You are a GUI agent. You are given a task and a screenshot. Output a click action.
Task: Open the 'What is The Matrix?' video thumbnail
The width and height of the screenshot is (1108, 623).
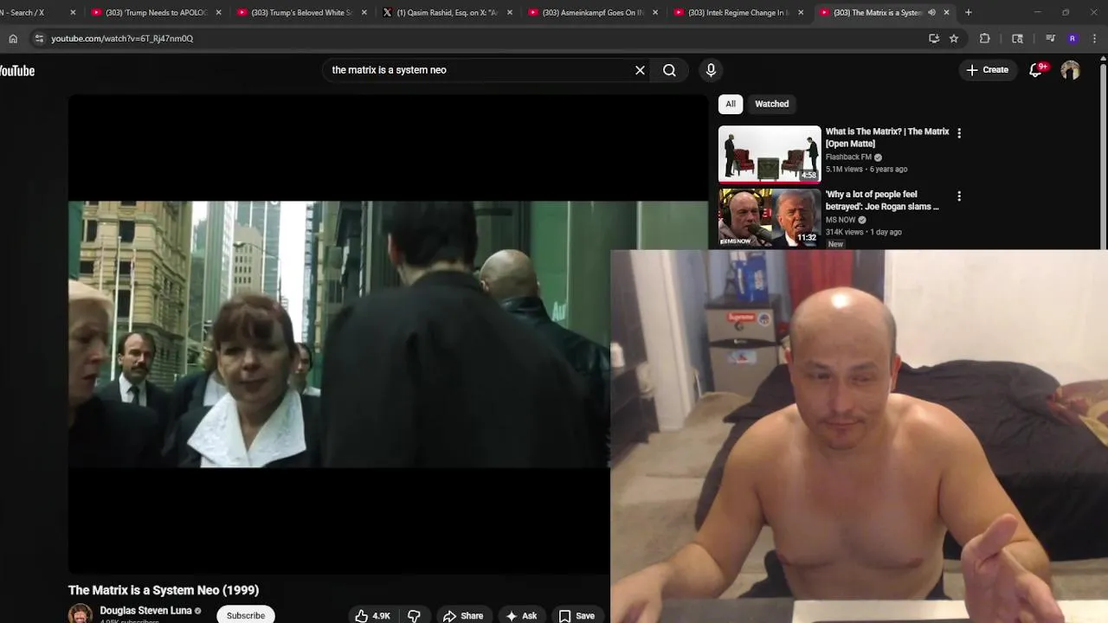pos(770,155)
